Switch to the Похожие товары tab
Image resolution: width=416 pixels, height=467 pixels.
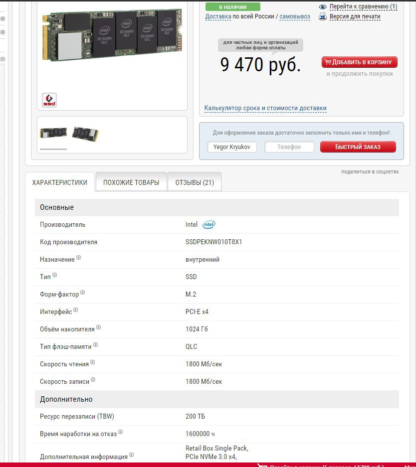tap(131, 182)
